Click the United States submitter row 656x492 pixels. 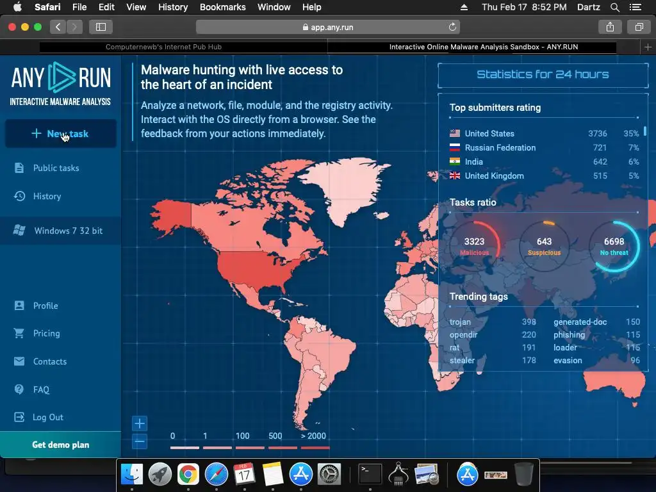544,133
